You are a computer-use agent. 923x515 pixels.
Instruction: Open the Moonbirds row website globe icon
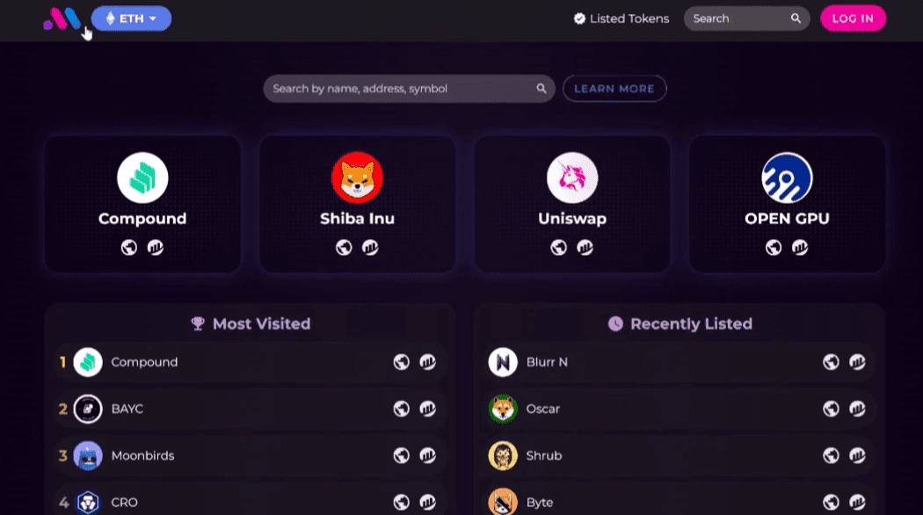pyautogui.click(x=402, y=455)
